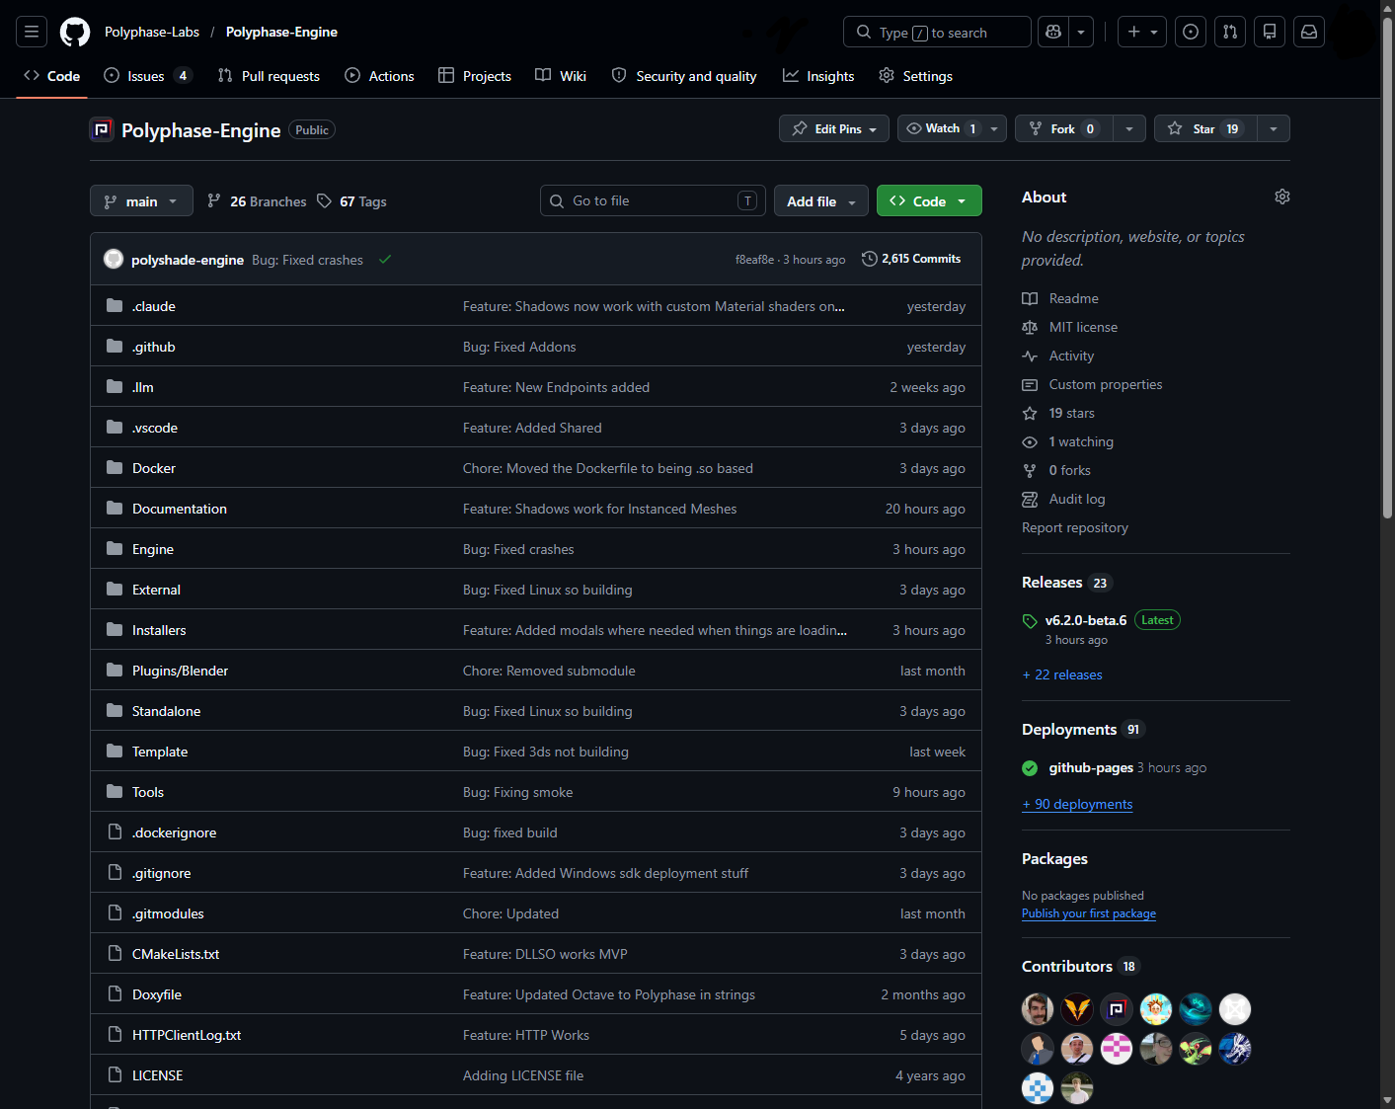Image resolution: width=1395 pixels, height=1109 pixels.
Task: Click the GitHub logo icon
Action: tap(75, 32)
